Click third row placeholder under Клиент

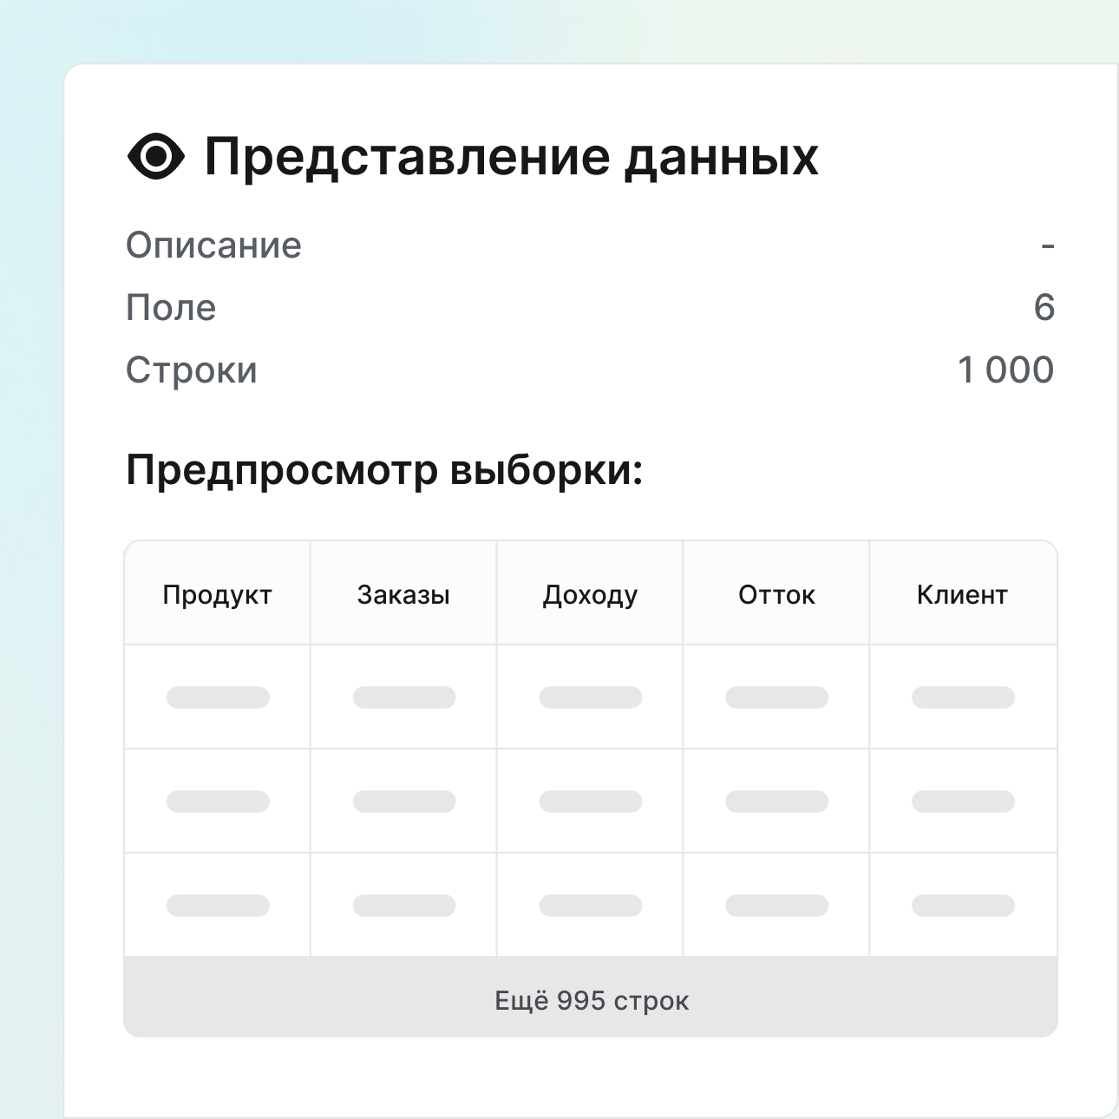point(963,906)
